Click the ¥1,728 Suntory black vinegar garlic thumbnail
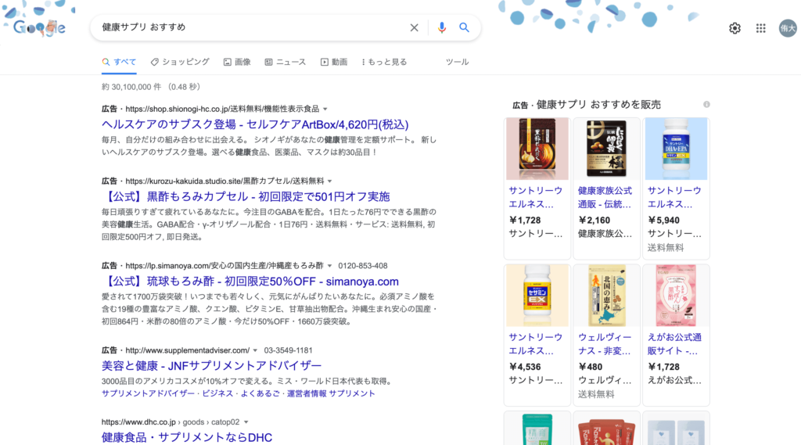This screenshot has height=445, width=801. click(x=537, y=149)
